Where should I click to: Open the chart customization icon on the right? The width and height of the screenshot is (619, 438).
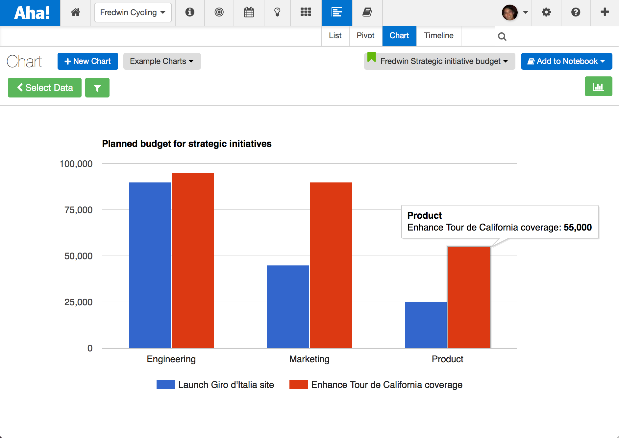[599, 86]
